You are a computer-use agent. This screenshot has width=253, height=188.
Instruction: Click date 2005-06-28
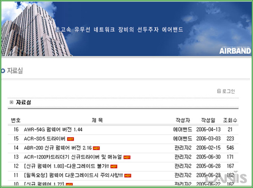208,166
